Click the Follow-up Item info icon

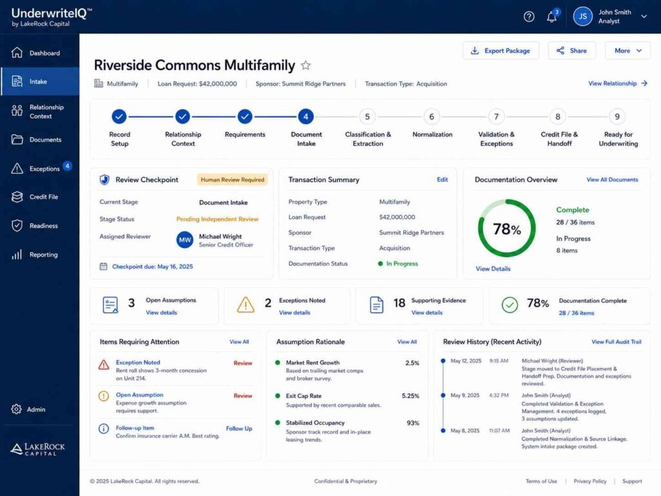pyautogui.click(x=104, y=429)
